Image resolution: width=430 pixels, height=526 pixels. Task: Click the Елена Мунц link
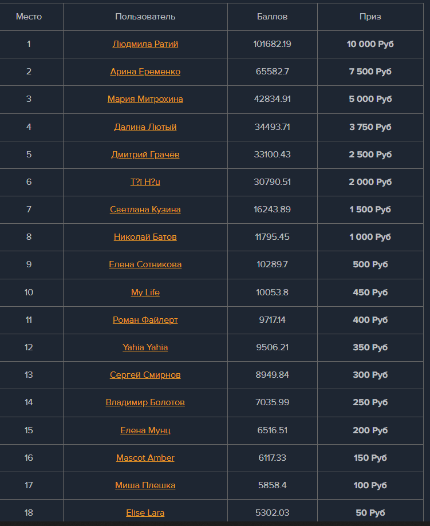point(145,430)
